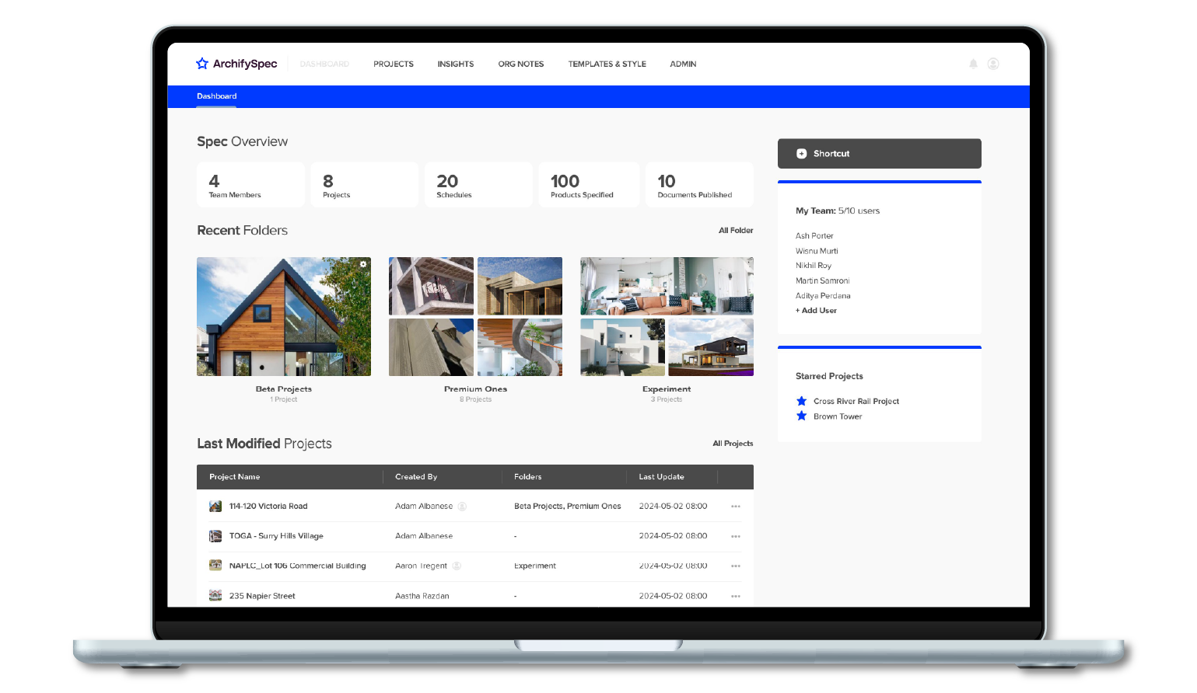This screenshot has width=1197, height=693.
Task: Open the Premium Ones folder thumbnail
Action: (x=475, y=317)
